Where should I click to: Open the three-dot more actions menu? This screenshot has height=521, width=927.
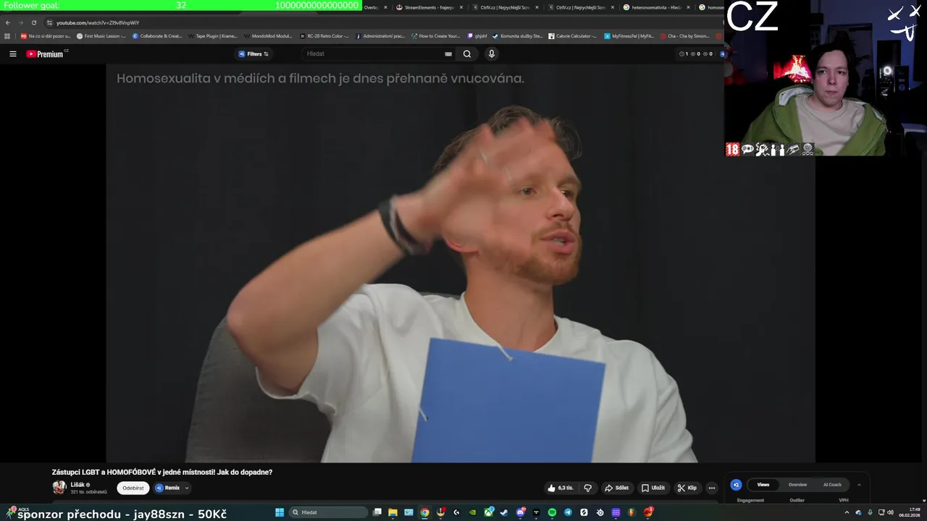[712, 488]
